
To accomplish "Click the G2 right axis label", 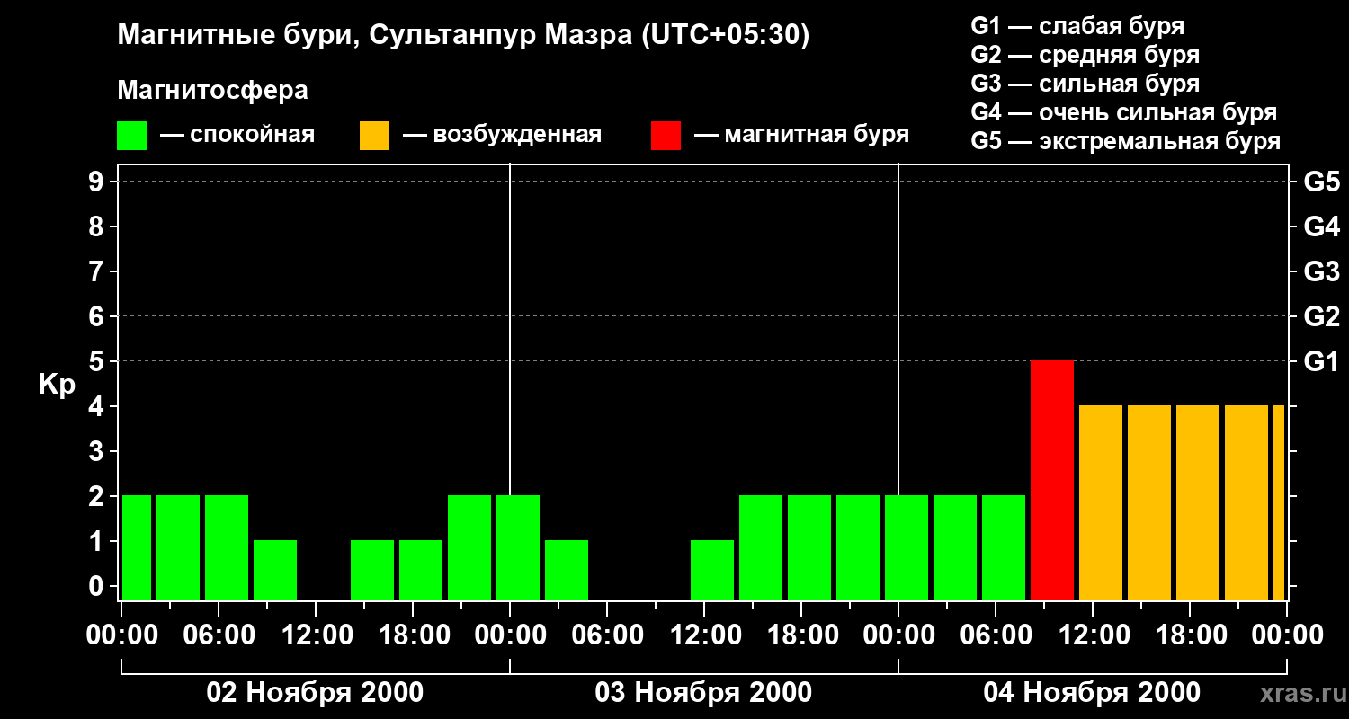I will [x=1321, y=316].
